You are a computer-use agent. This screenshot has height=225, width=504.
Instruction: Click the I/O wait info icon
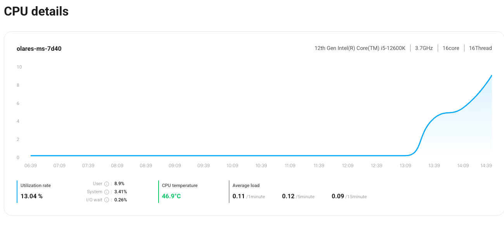(107, 200)
